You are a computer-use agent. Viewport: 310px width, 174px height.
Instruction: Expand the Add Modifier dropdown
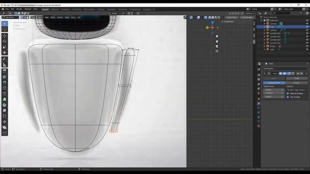pyautogui.click(x=285, y=69)
